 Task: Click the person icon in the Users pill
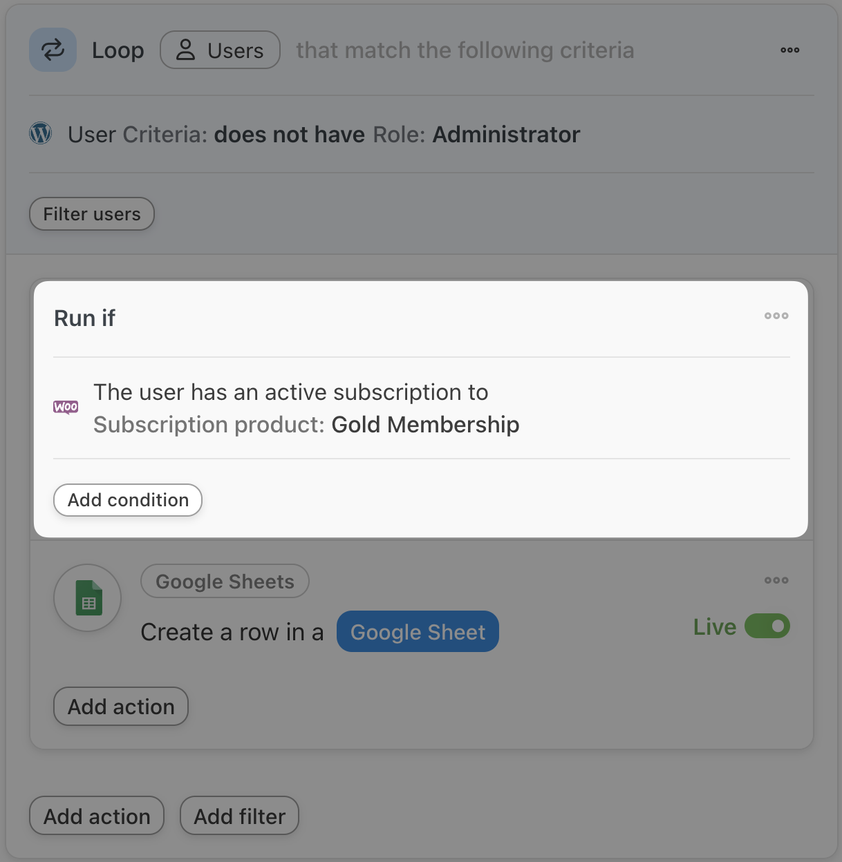[x=185, y=50]
